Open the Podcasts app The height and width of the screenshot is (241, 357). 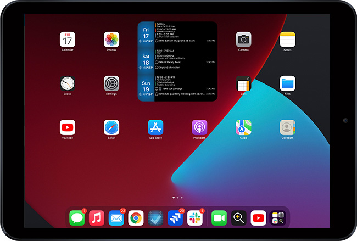click(x=199, y=127)
